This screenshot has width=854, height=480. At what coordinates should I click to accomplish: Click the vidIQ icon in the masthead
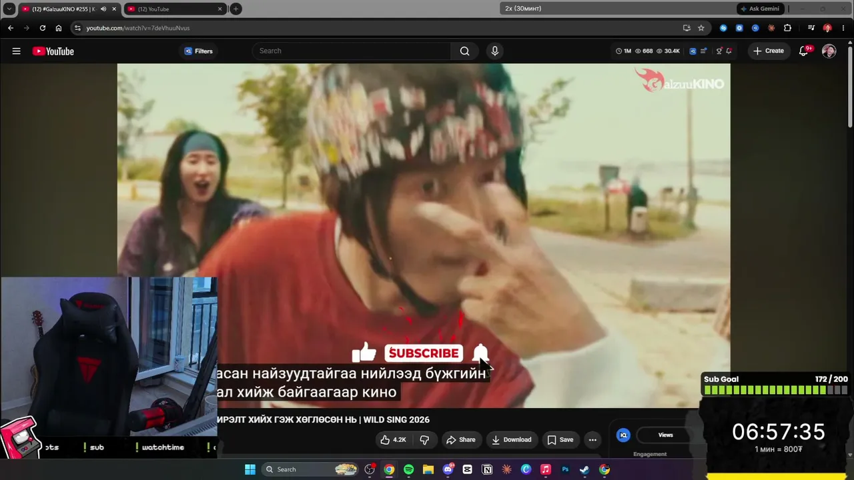pyautogui.click(x=693, y=51)
